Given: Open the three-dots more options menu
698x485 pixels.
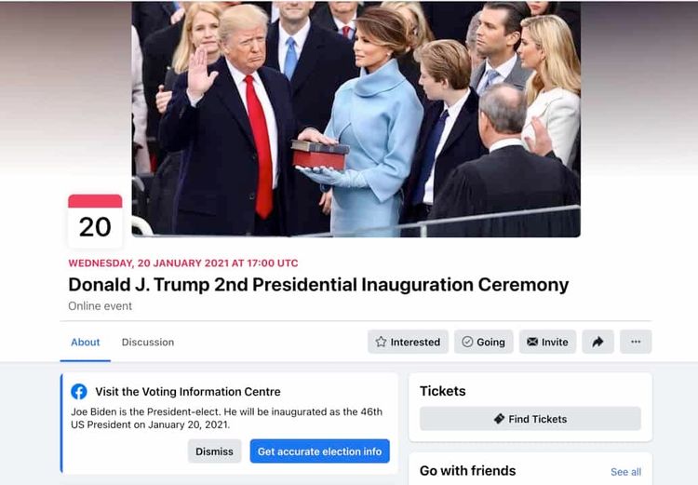Looking at the screenshot, I should [636, 342].
